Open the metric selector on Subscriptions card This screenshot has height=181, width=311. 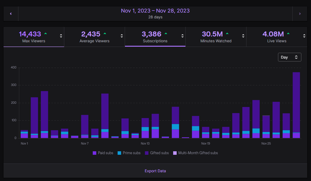click(182, 36)
